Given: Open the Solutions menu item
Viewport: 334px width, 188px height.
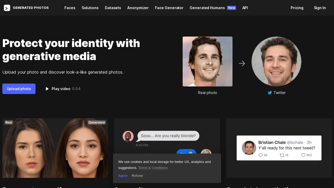Looking at the screenshot, I should (90, 8).
